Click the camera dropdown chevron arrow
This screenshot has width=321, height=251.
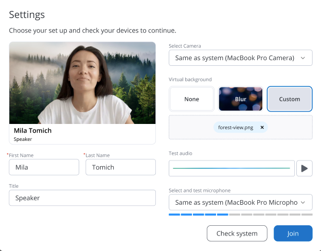tap(303, 58)
